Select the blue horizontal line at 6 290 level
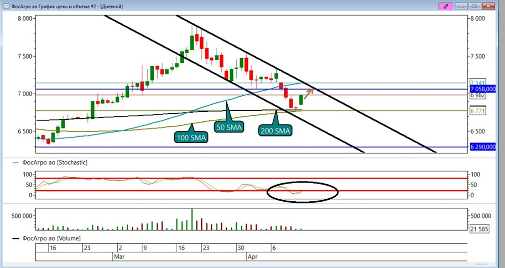The image size is (505, 268). 251,147
